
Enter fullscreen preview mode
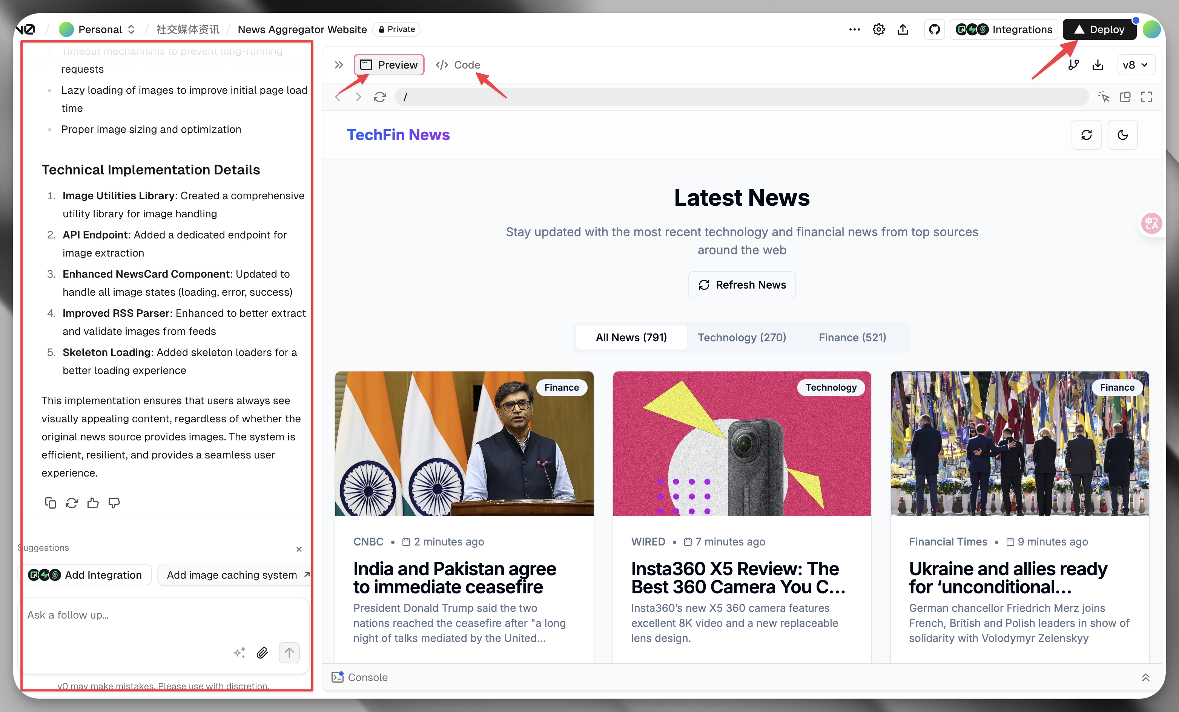1147,97
